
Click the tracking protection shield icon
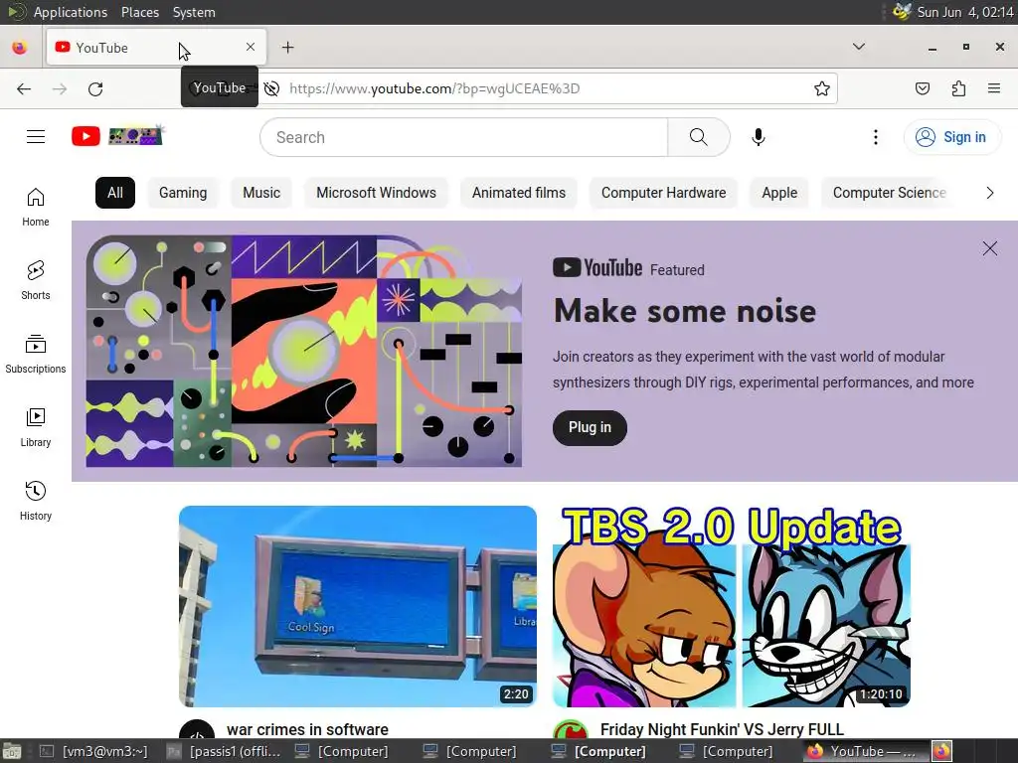(194, 88)
